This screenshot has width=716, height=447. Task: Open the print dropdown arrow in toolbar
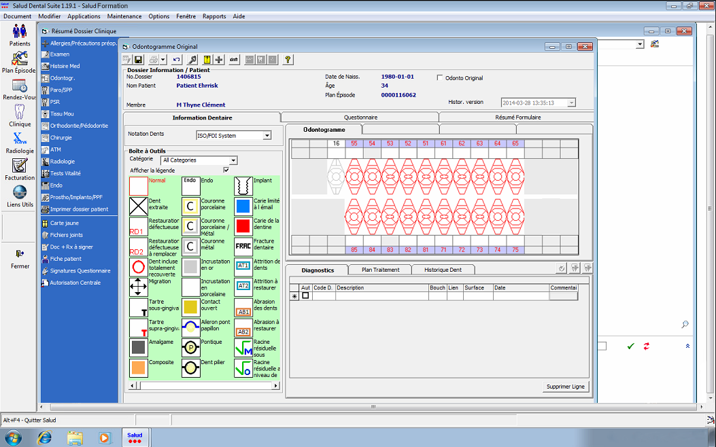(x=163, y=60)
